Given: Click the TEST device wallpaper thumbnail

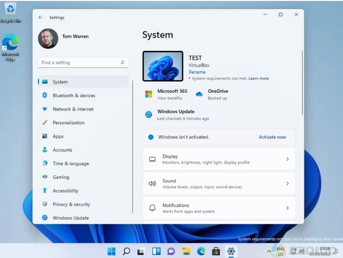Looking at the screenshot, I should pyautogui.click(x=163, y=66).
